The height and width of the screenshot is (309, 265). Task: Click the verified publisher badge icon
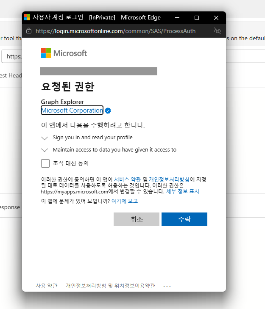pyautogui.click(x=108, y=110)
